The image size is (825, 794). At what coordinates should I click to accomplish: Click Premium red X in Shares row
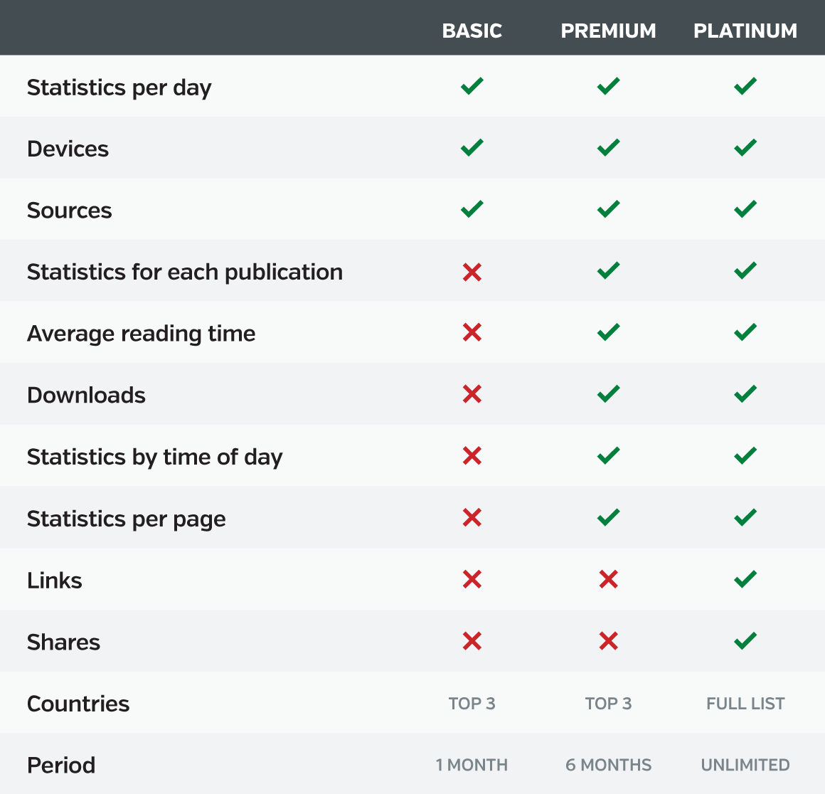(608, 641)
